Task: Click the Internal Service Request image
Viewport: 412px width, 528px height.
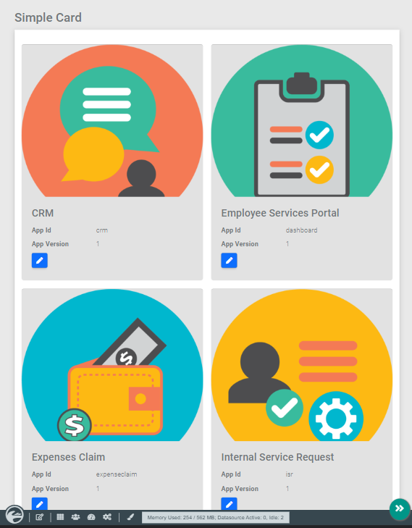Action: (x=302, y=365)
